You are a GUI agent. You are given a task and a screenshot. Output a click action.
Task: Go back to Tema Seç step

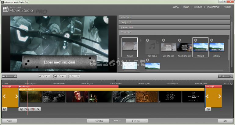(x=98, y=121)
